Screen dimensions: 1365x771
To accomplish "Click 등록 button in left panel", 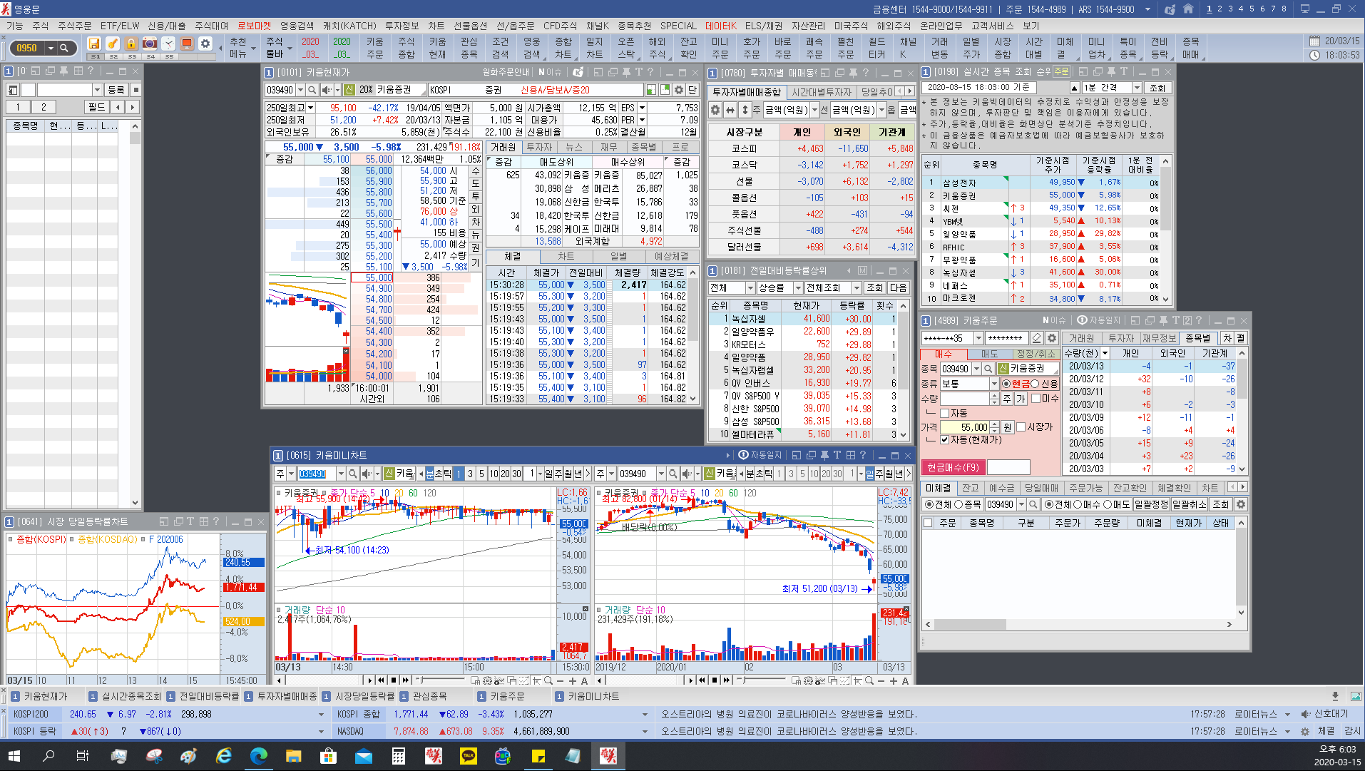I will pyautogui.click(x=116, y=90).
